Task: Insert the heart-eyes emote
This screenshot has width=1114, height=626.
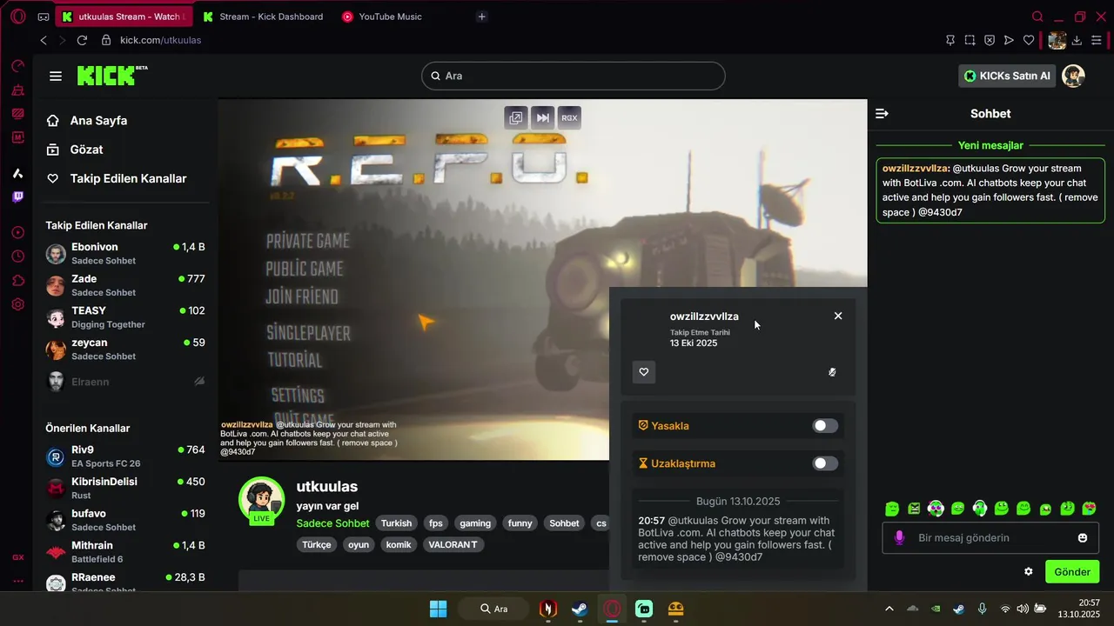Action: pos(1089,509)
